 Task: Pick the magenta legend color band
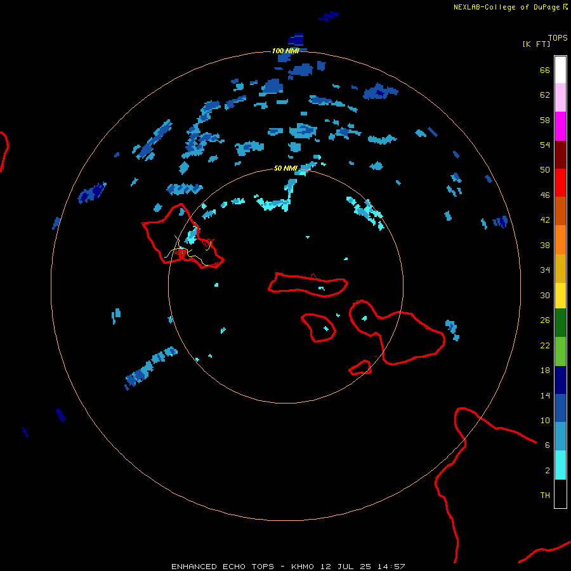tap(560, 126)
